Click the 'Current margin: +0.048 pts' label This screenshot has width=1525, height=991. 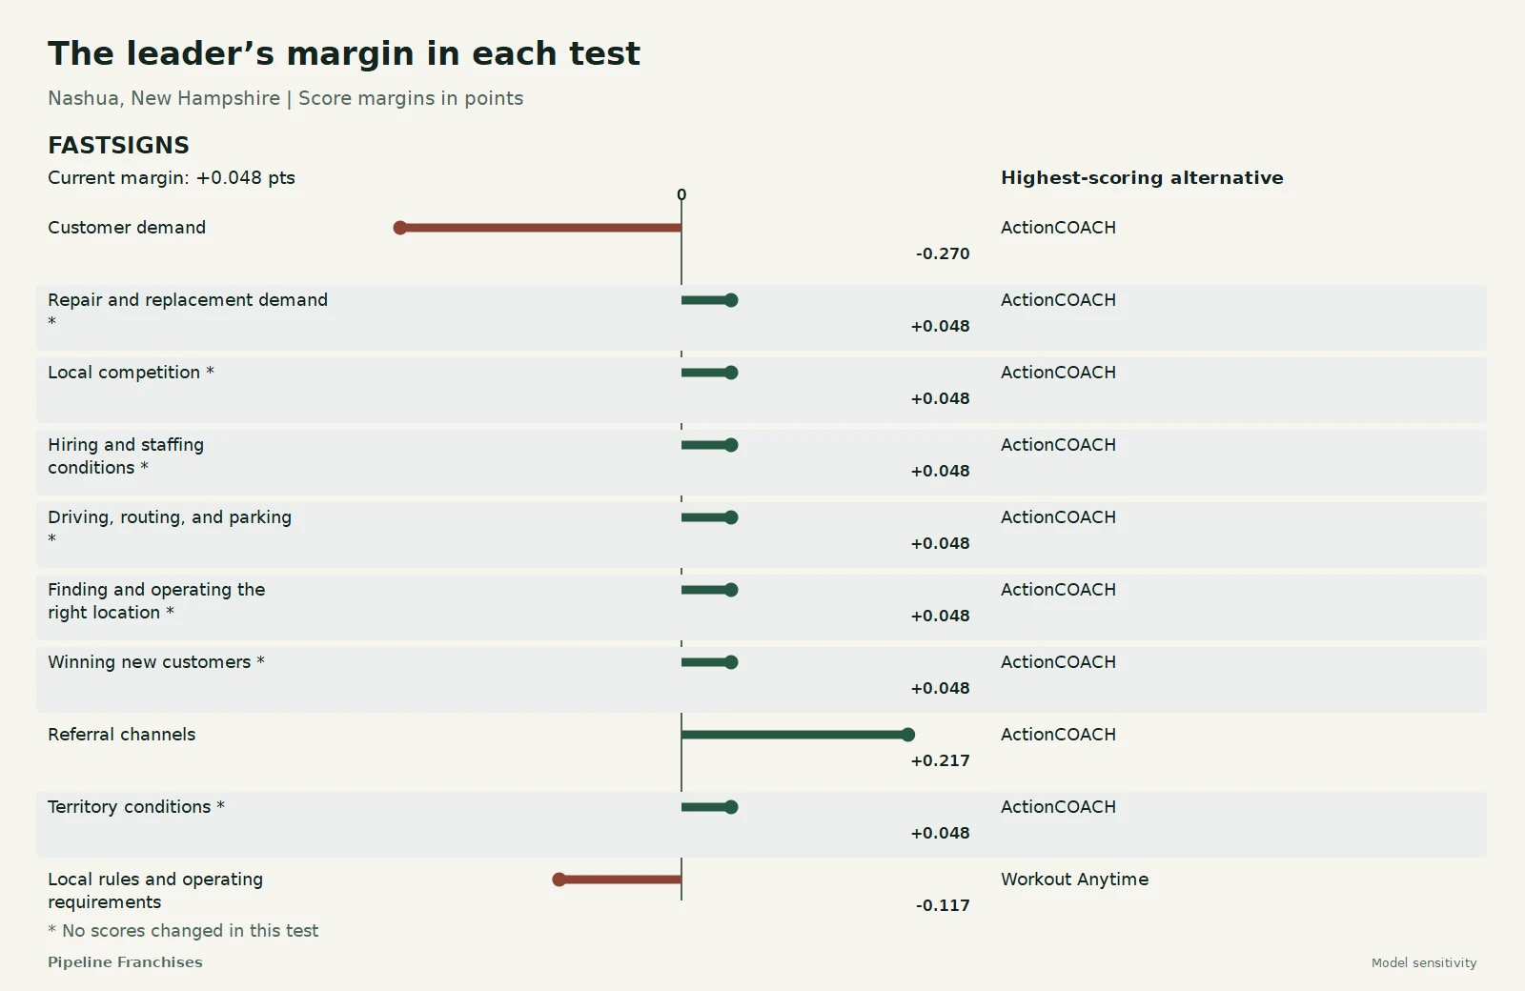(x=172, y=178)
